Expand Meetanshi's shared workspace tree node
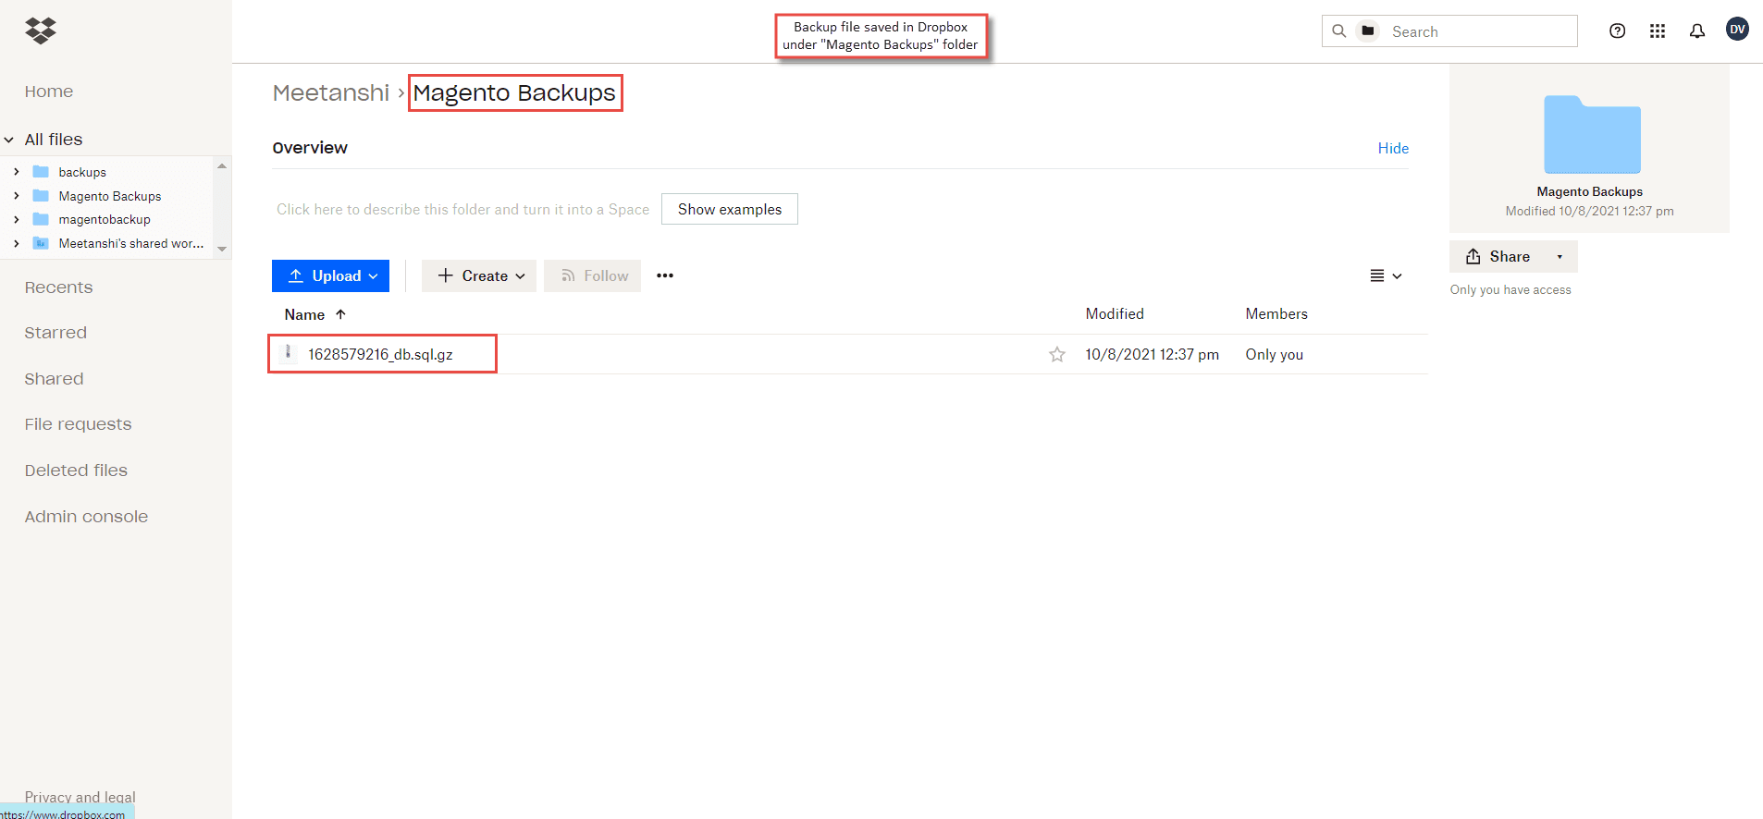This screenshot has width=1763, height=819. coord(16,243)
